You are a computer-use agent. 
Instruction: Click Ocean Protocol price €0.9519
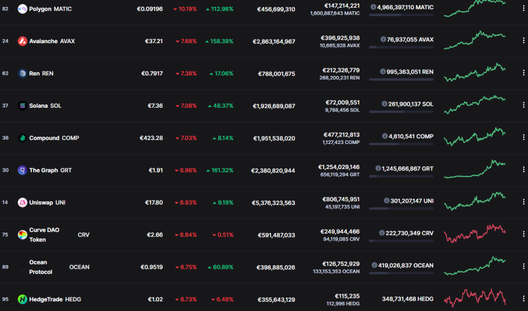tap(151, 267)
